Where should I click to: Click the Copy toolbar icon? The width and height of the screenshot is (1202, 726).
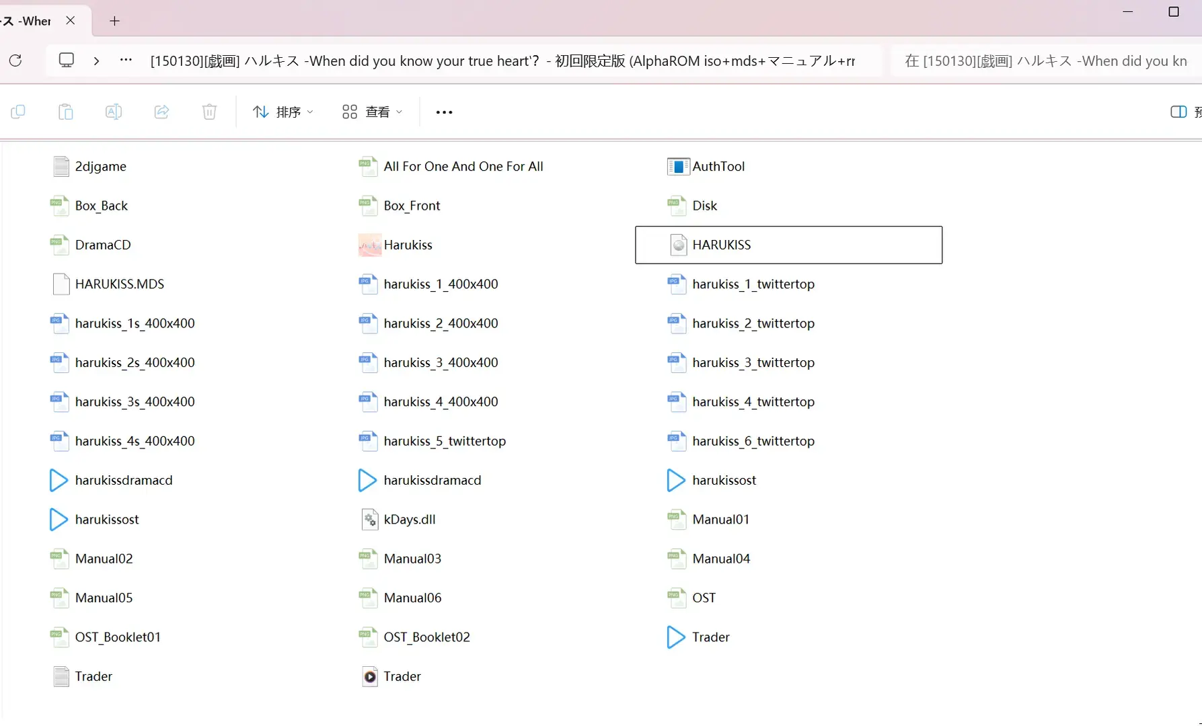[x=18, y=112]
